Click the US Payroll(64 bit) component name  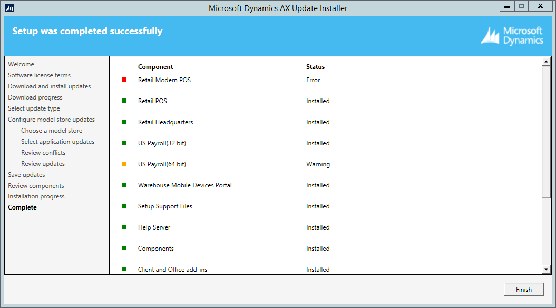(162, 164)
